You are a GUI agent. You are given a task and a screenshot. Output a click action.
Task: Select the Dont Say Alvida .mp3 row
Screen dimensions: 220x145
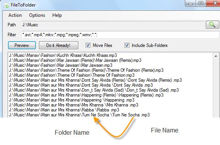pos(81,85)
